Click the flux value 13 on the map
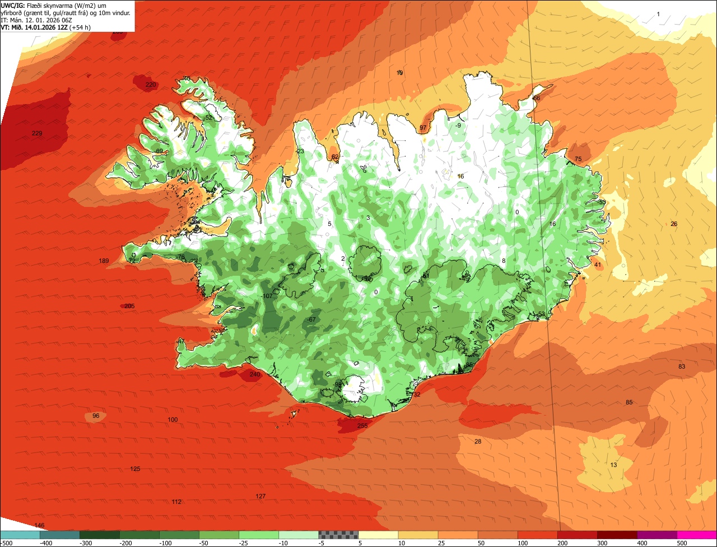Viewport: 717px width, 547px height. click(x=613, y=465)
